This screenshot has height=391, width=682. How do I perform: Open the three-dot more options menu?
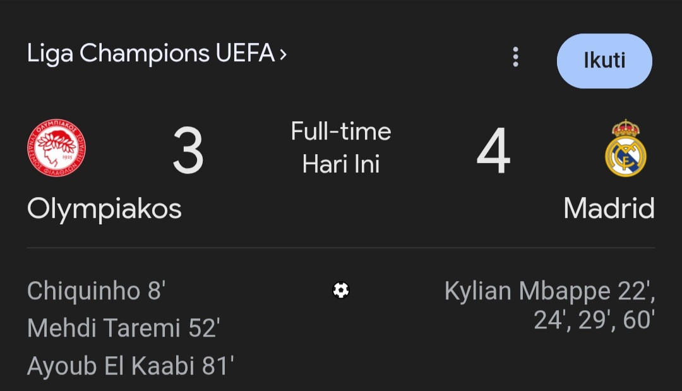(515, 57)
